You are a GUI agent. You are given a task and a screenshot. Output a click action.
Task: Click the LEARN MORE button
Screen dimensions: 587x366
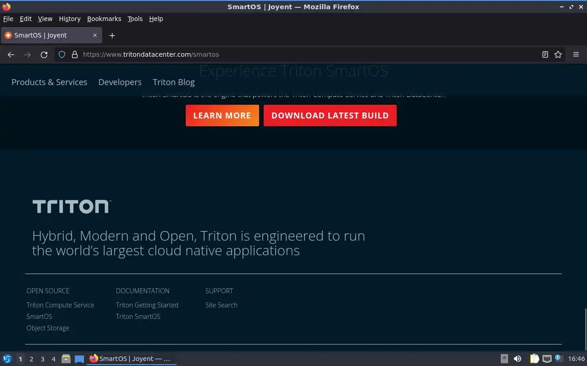[x=222, y=116]
